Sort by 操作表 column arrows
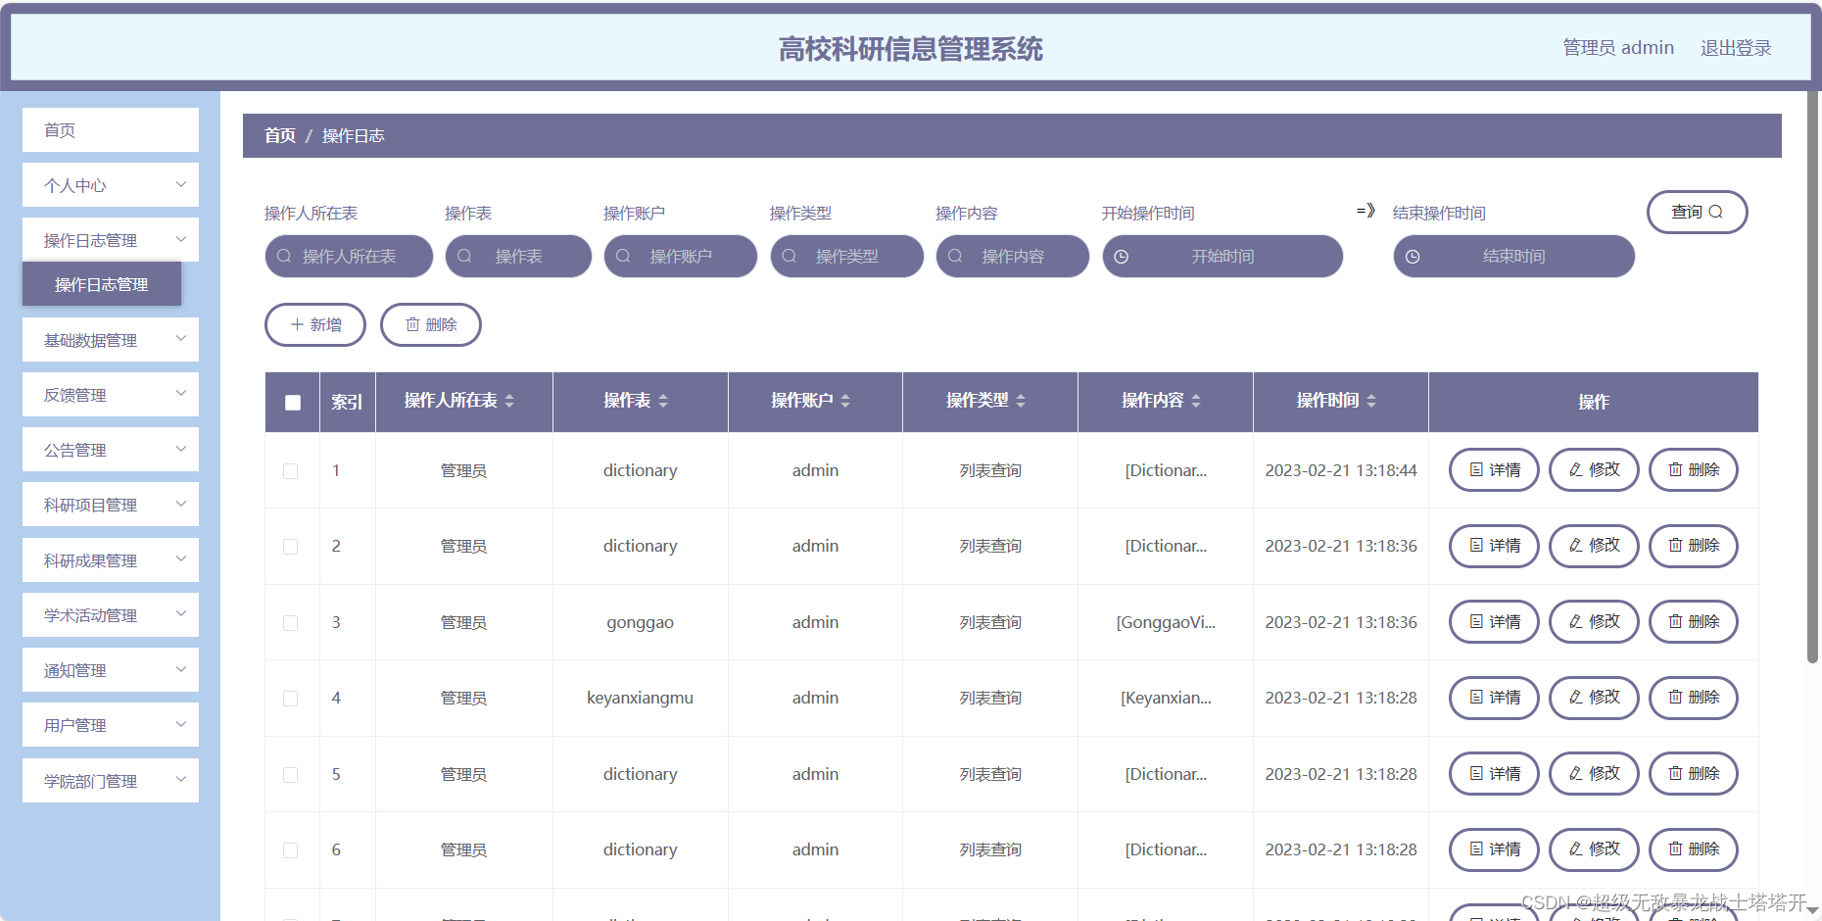The width and height of the screenshot is (1822, 921). [663, 401]
